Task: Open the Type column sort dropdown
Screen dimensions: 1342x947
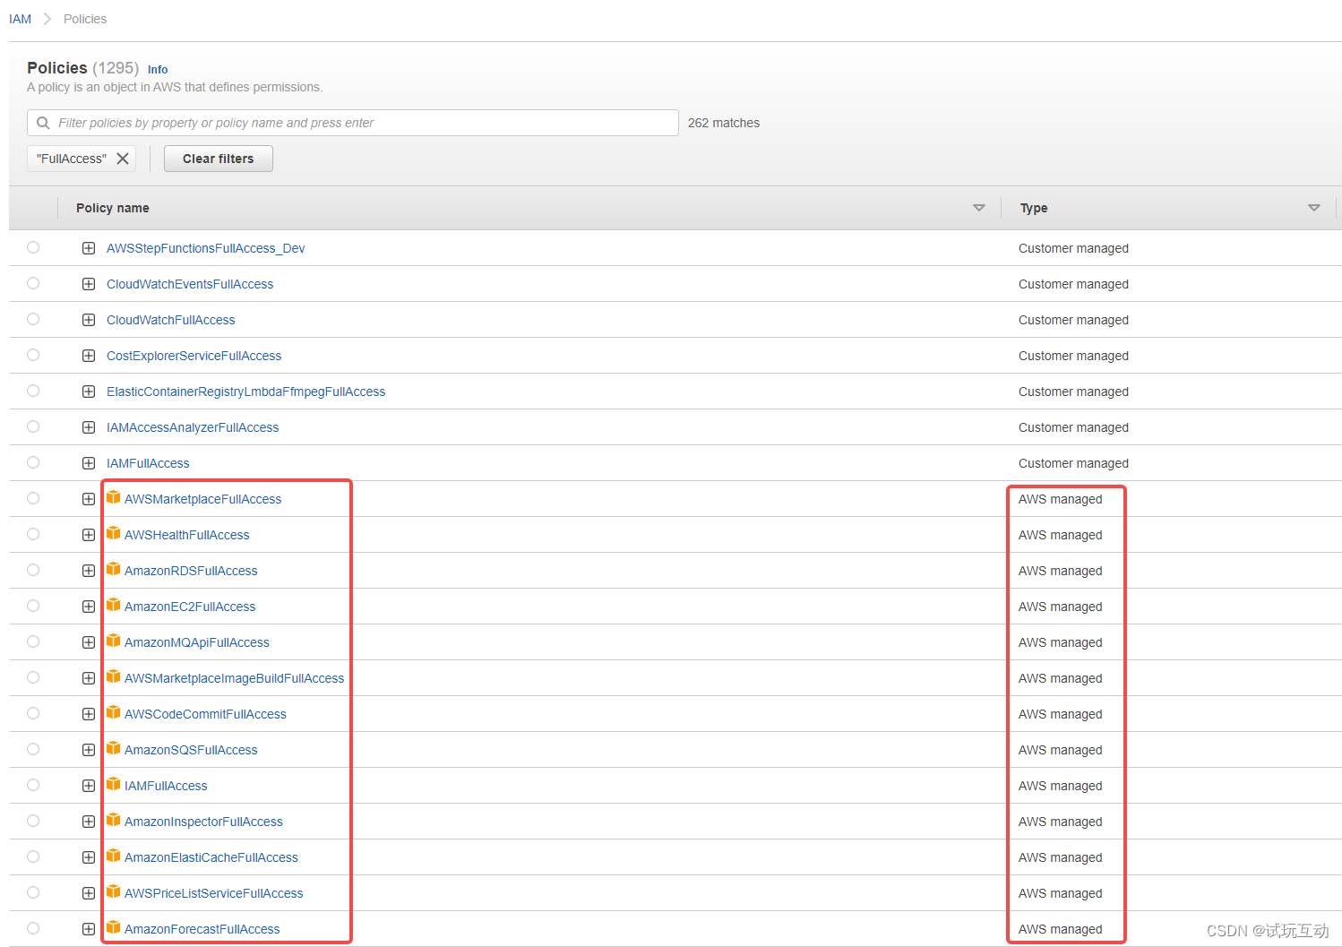Action: click(1313, 208)
